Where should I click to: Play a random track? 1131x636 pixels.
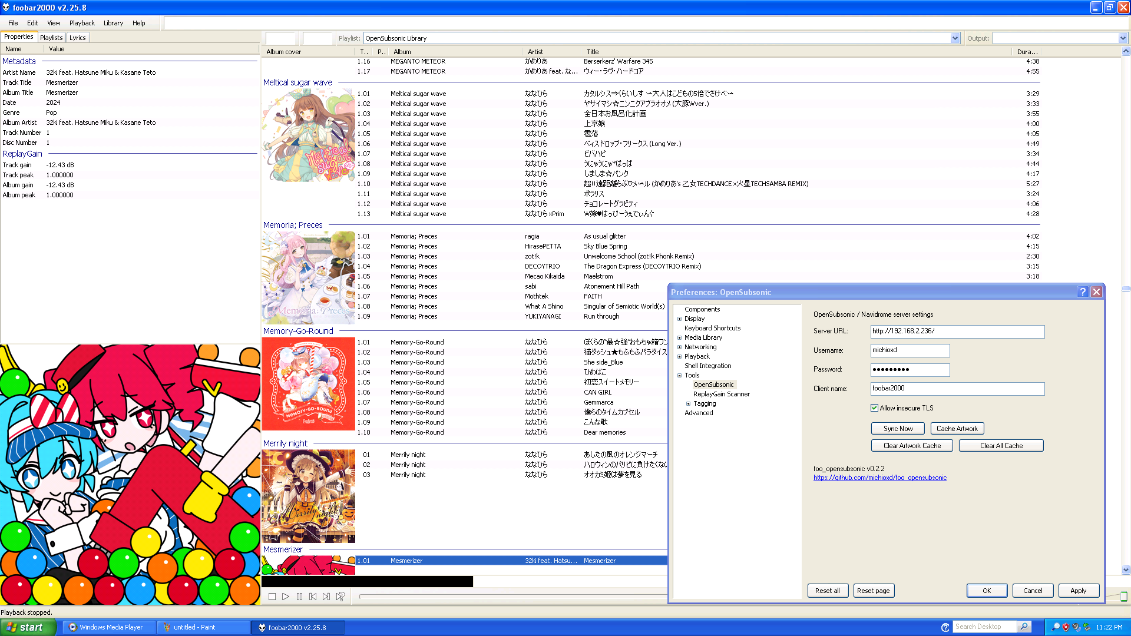(340, 597)
